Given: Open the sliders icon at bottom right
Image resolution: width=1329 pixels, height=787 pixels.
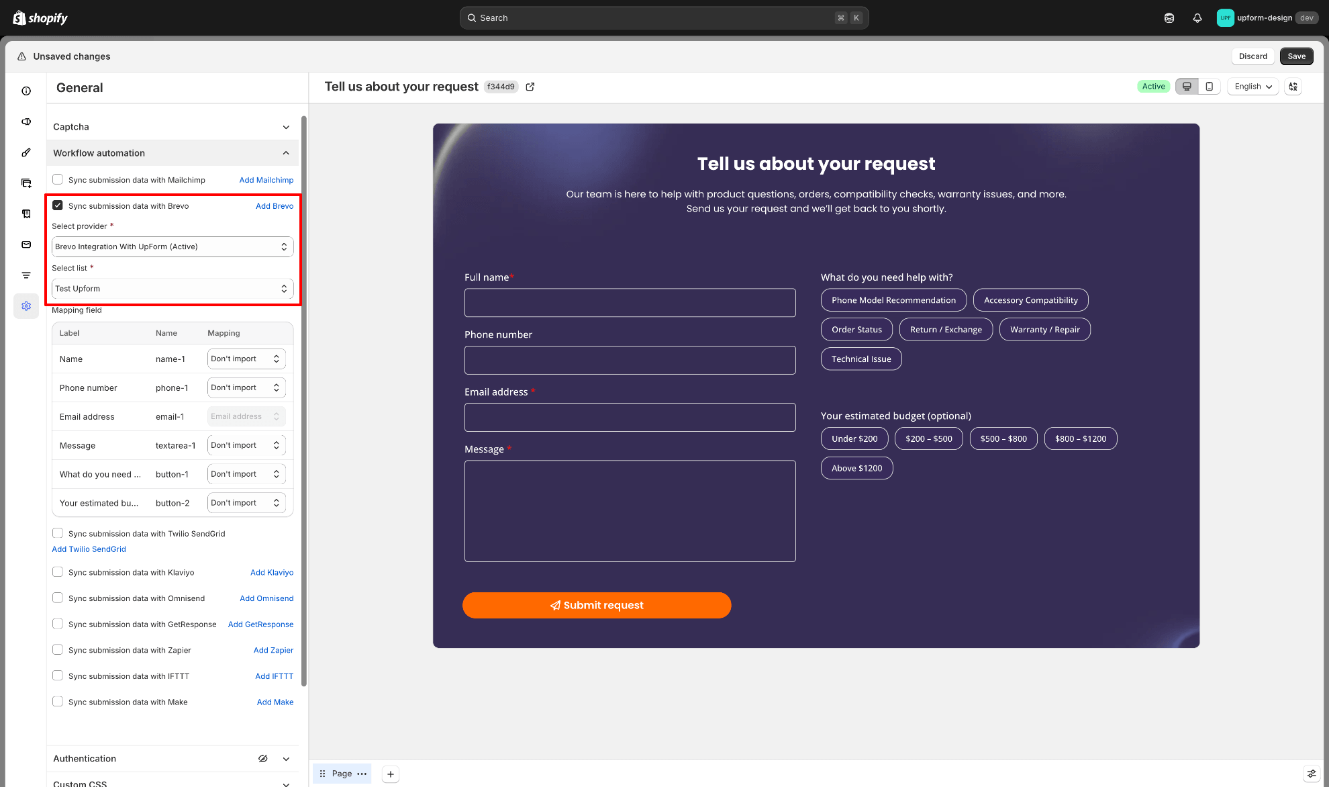Looking at the screenshot, I should click(x=1312, y=774).
